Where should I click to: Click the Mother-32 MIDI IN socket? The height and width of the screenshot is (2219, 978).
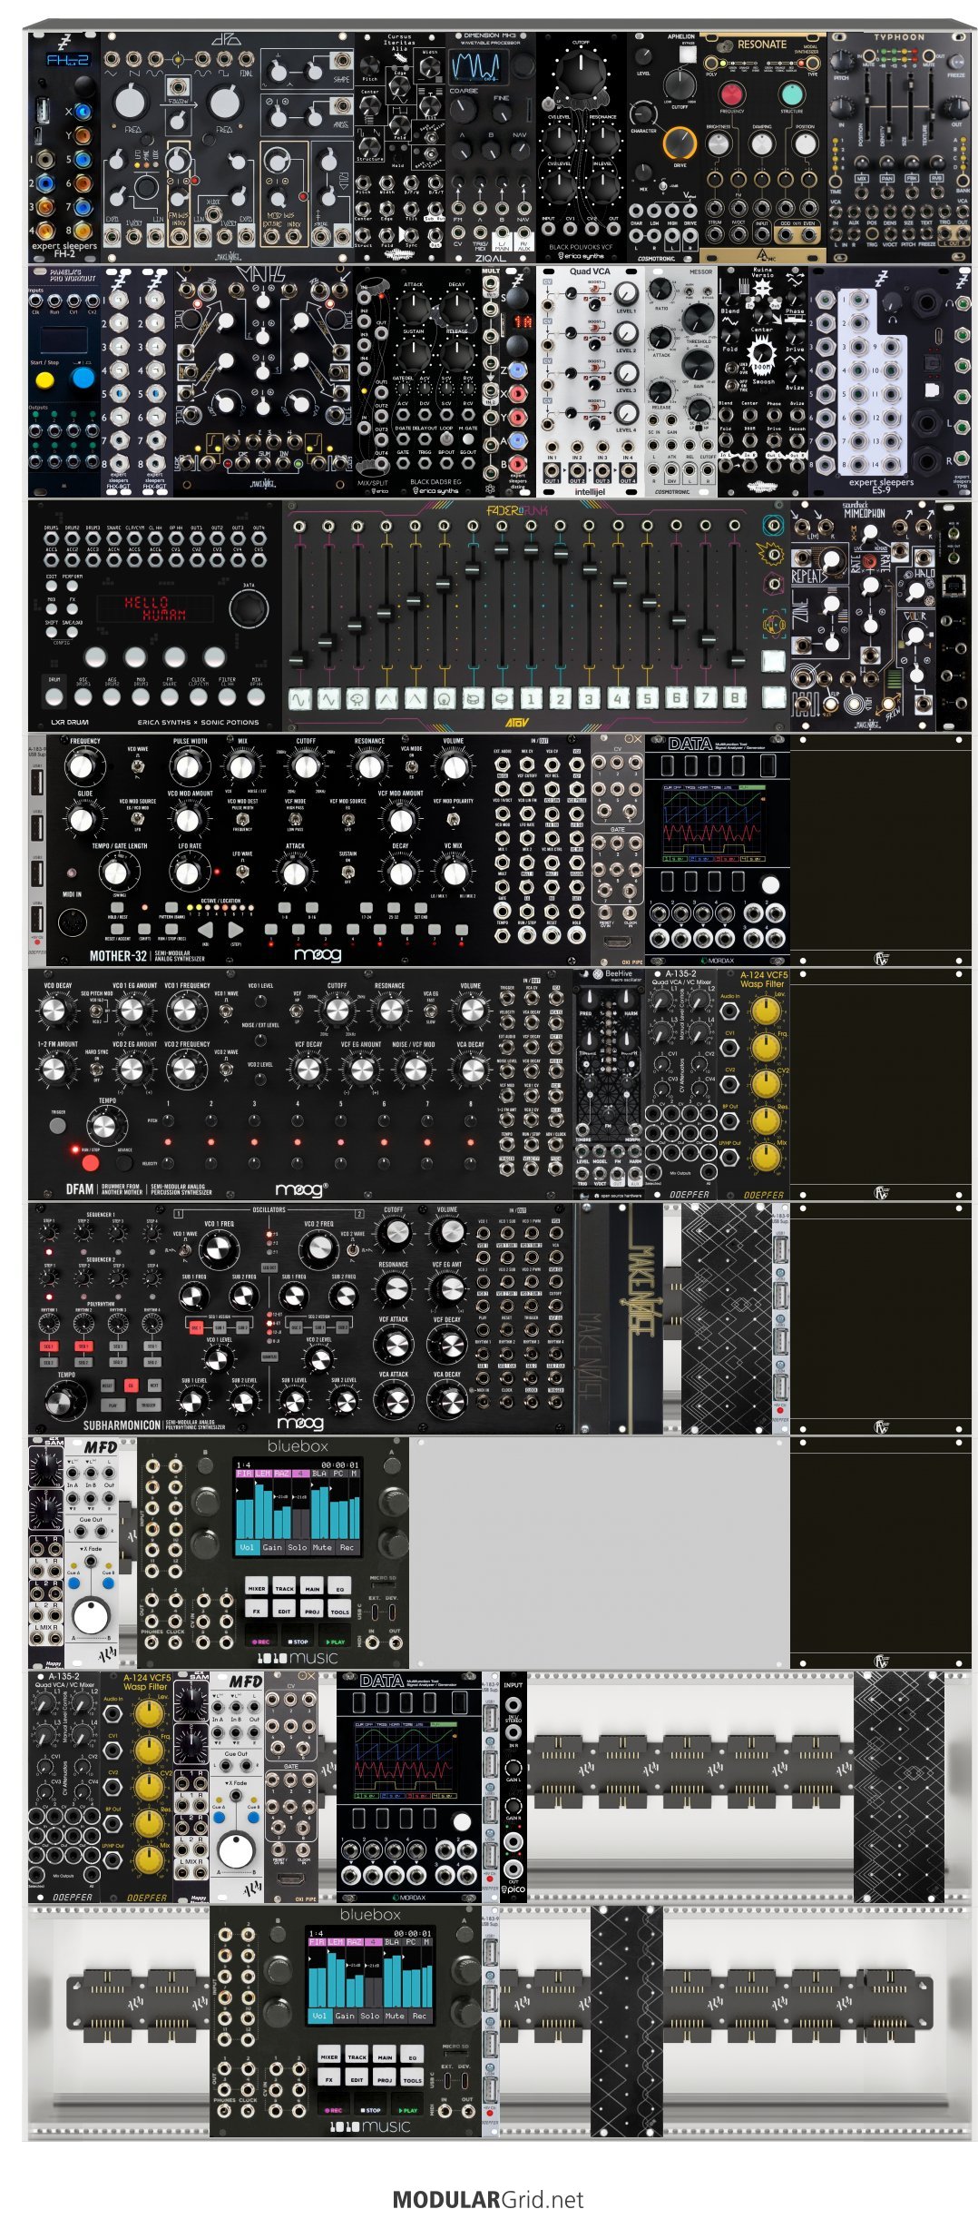point(72,922)
